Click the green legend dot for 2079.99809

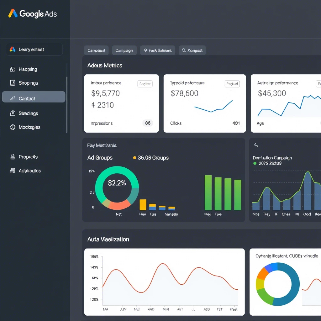pyautogui.click(x=255, y=163)
